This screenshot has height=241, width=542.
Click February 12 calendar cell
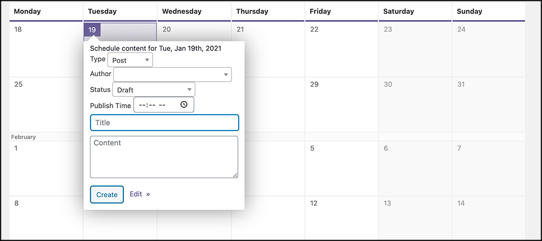pos(341,218)
